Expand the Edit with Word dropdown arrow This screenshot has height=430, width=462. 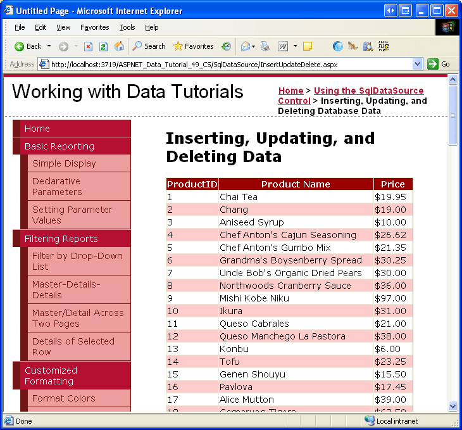(295, 46)
